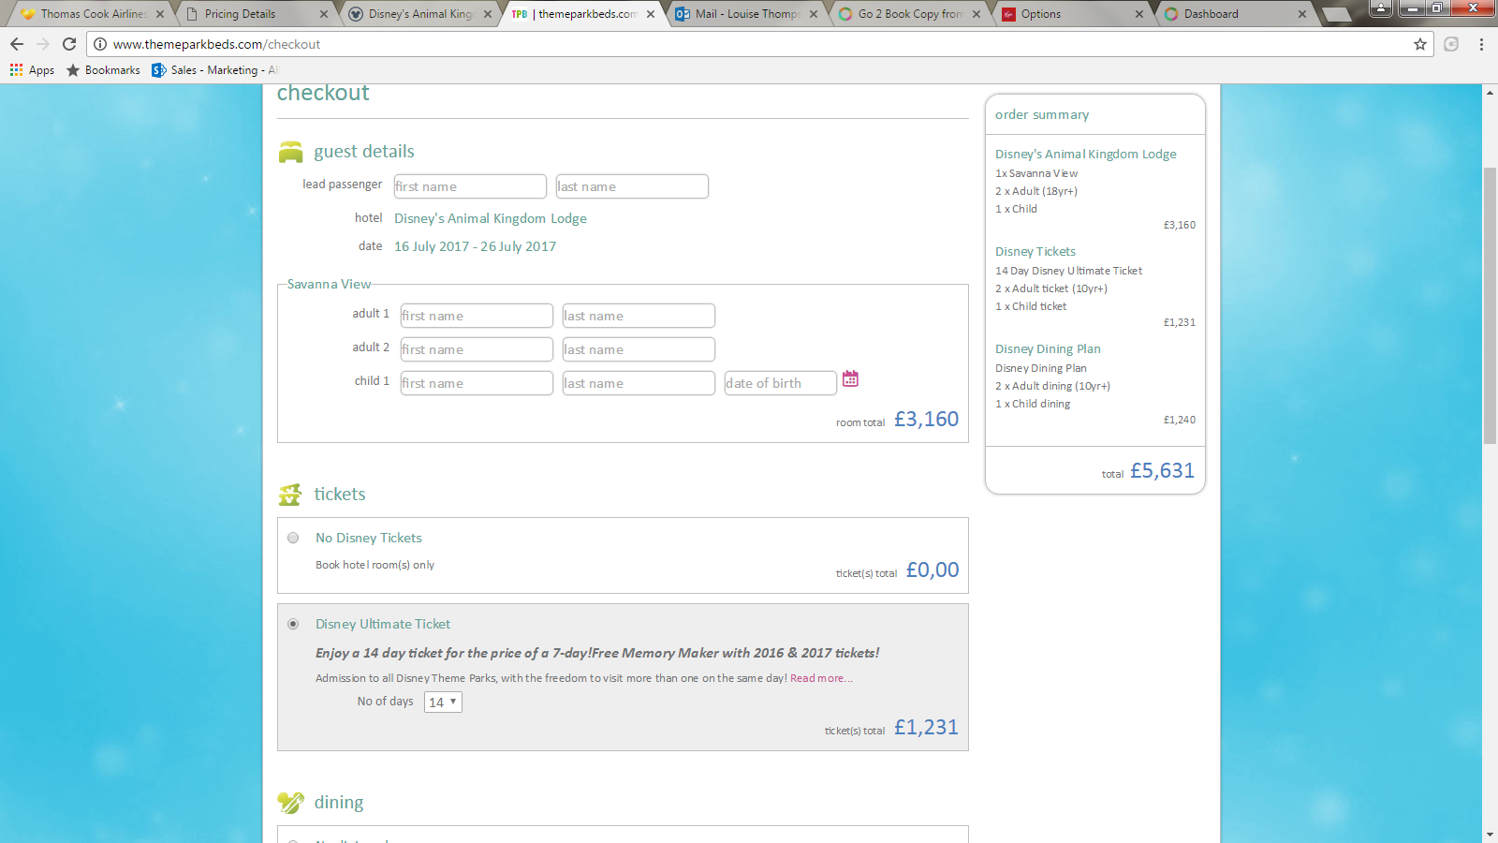
Task: Click the Read more link
Action: pos(821,678)
